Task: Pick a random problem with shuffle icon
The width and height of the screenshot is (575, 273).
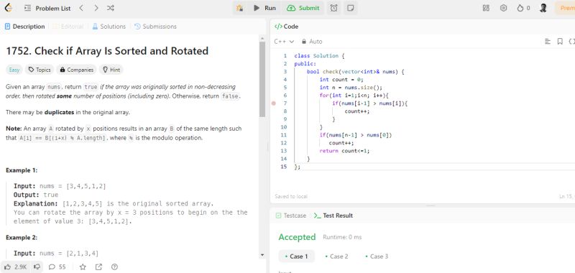Action: tap(111, 8)
